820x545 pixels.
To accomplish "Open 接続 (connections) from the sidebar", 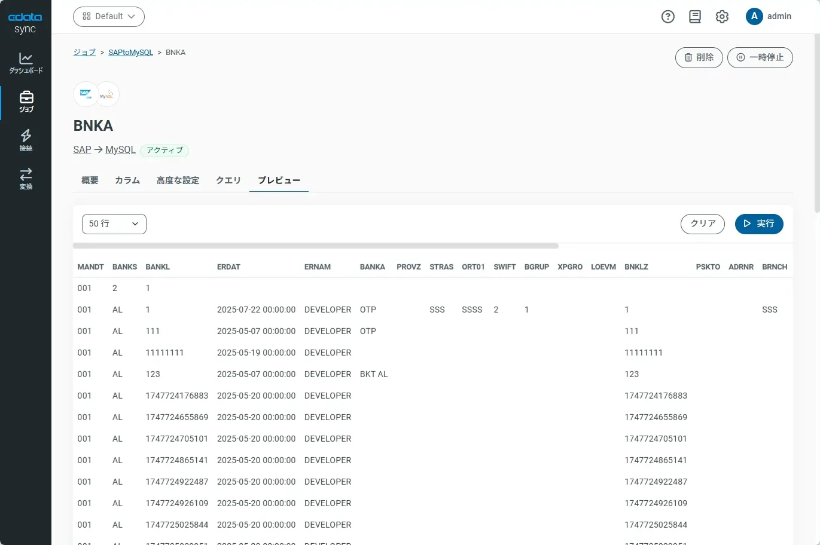I will (x=26, y=140).
